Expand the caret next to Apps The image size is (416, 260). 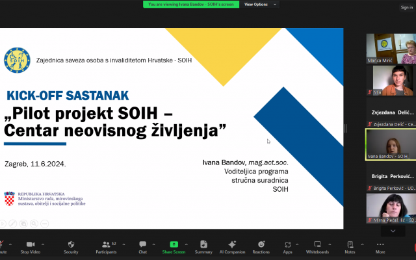[297, 244]
